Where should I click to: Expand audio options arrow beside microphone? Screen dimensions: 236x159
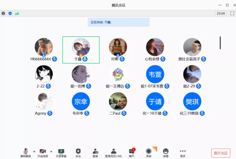[x=34, y=151]
